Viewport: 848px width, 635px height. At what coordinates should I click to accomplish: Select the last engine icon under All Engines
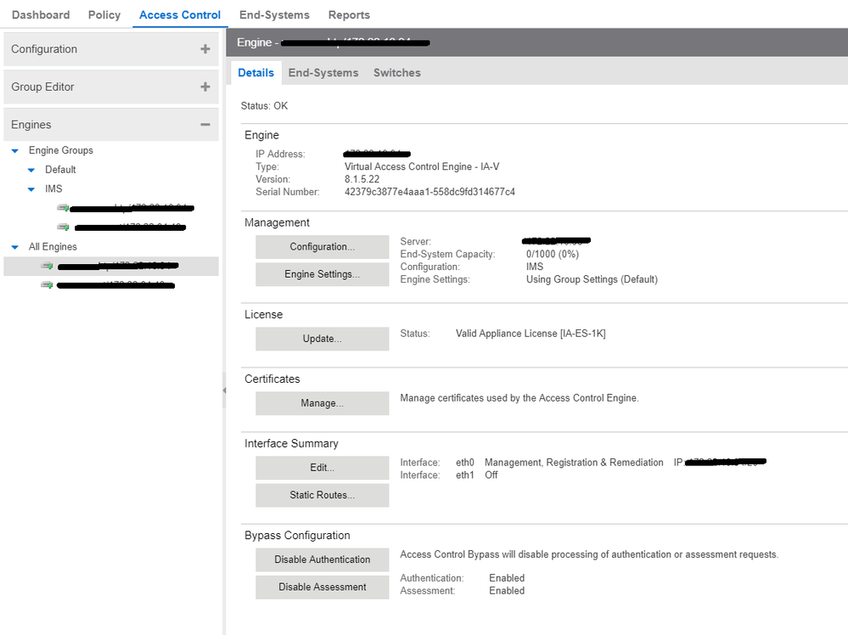[47, 285]
